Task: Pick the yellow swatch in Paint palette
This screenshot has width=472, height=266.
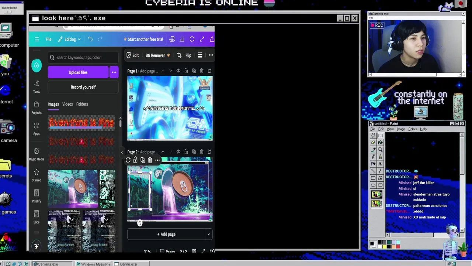Action: tap(384, 246)
